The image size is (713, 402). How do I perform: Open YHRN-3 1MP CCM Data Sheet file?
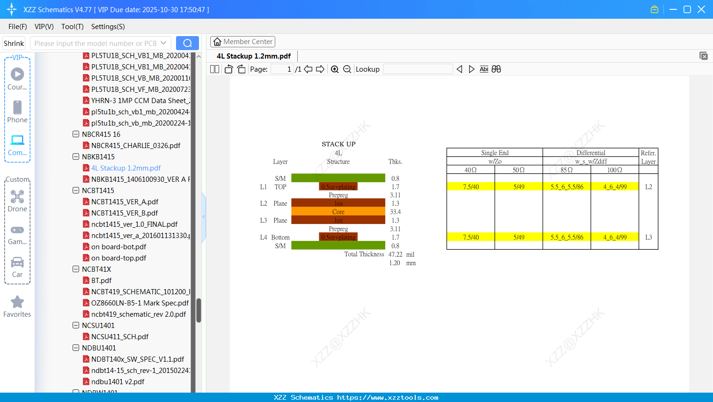[141, 101]
